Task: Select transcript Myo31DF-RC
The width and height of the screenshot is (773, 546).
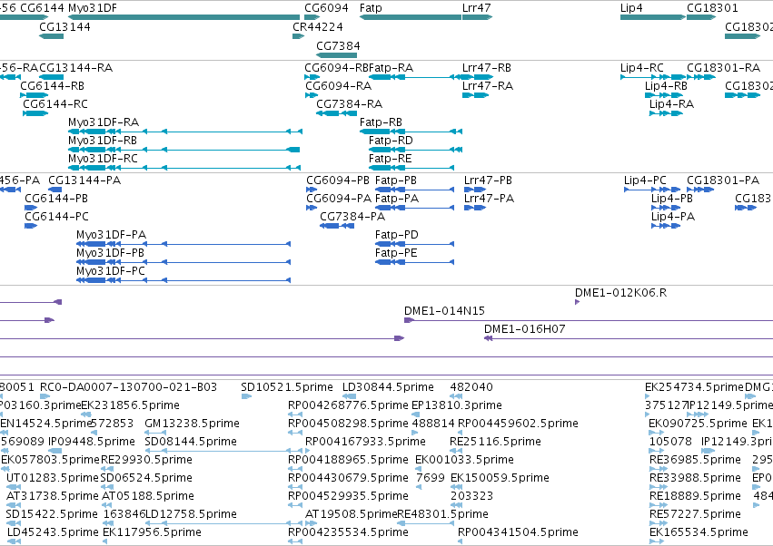Action: point(185,168)
